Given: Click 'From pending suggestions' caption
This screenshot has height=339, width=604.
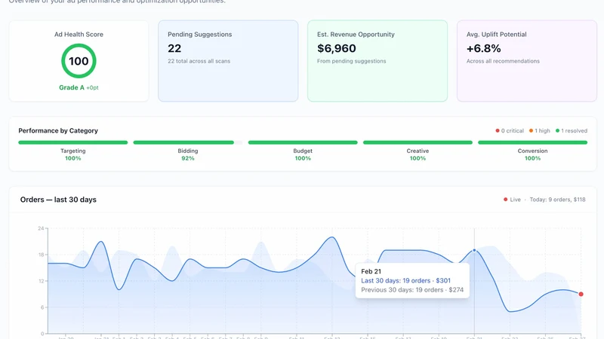Looking at the screenshot, I should pos(351,61).
